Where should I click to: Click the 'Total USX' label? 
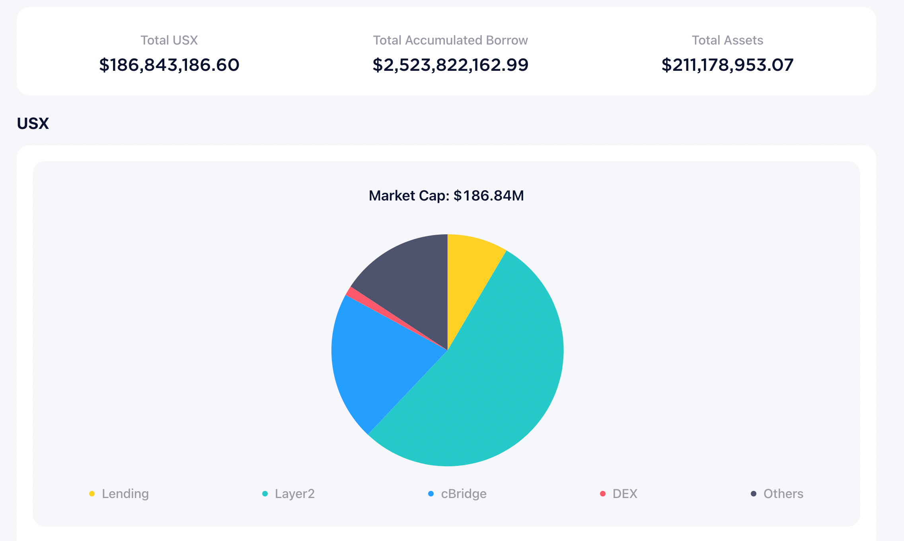pos(169,40)
